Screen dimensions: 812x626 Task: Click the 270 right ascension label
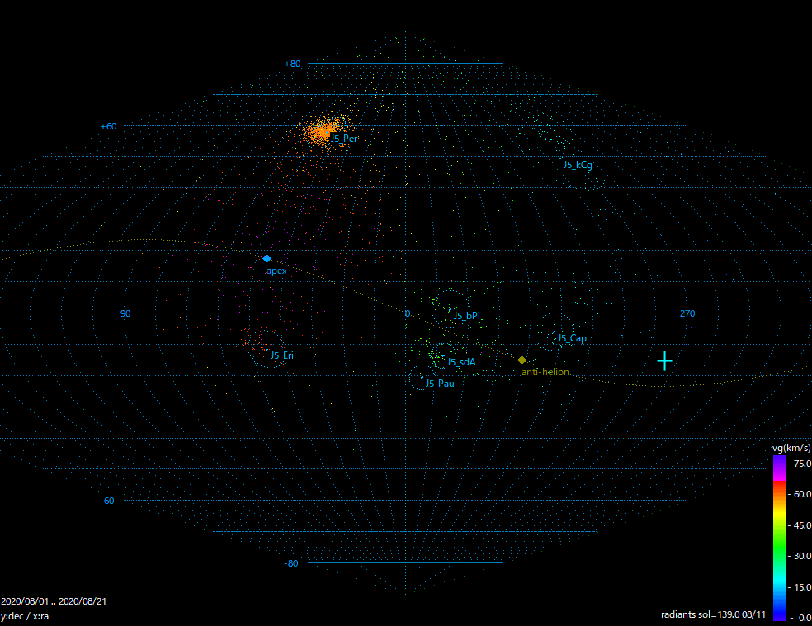(687, 313)
